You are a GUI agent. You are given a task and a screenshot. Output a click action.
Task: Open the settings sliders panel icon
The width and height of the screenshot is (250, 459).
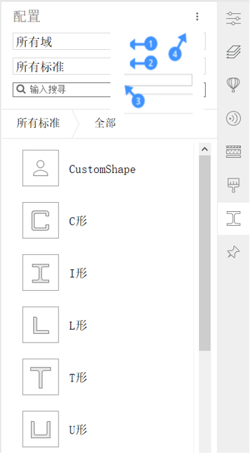[233, 18]
